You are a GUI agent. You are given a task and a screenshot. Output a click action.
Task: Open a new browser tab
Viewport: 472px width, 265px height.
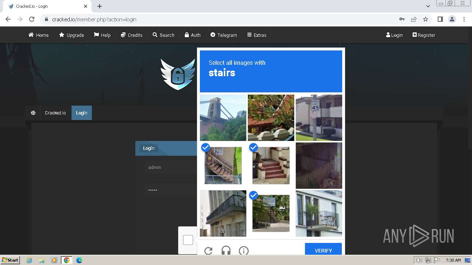100,6
